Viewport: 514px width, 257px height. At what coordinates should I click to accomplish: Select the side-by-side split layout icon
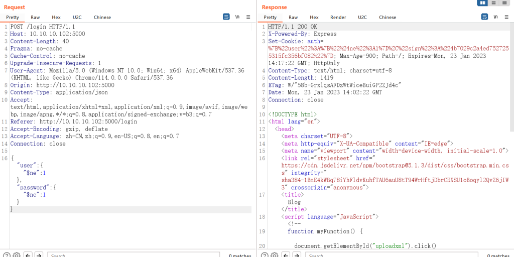(482, 3)
